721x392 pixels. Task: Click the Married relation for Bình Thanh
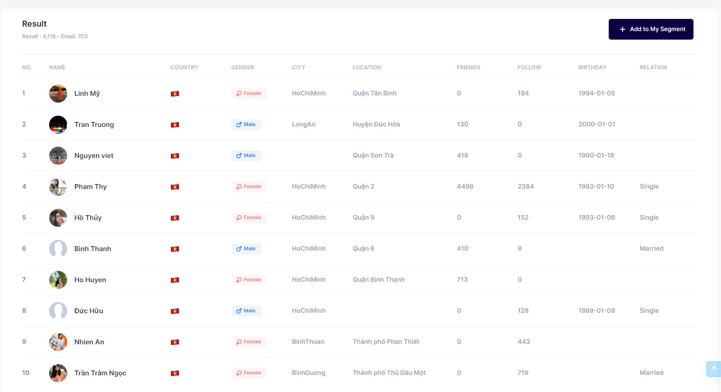652,248
